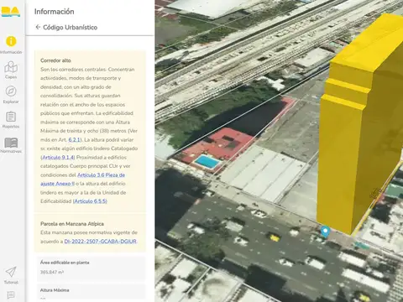Open Artículo 6.5.5 link

click(x=90, y=201)
